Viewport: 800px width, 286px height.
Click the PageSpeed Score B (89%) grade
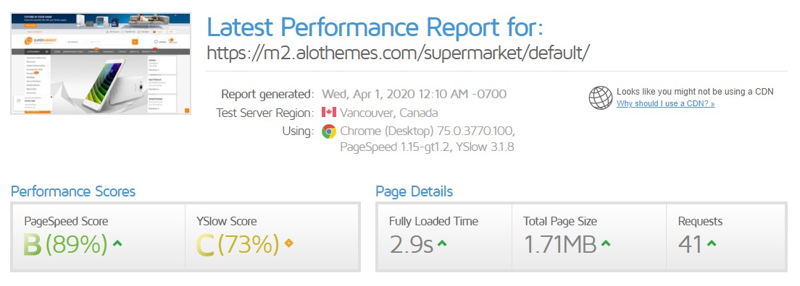click(65, 244)
